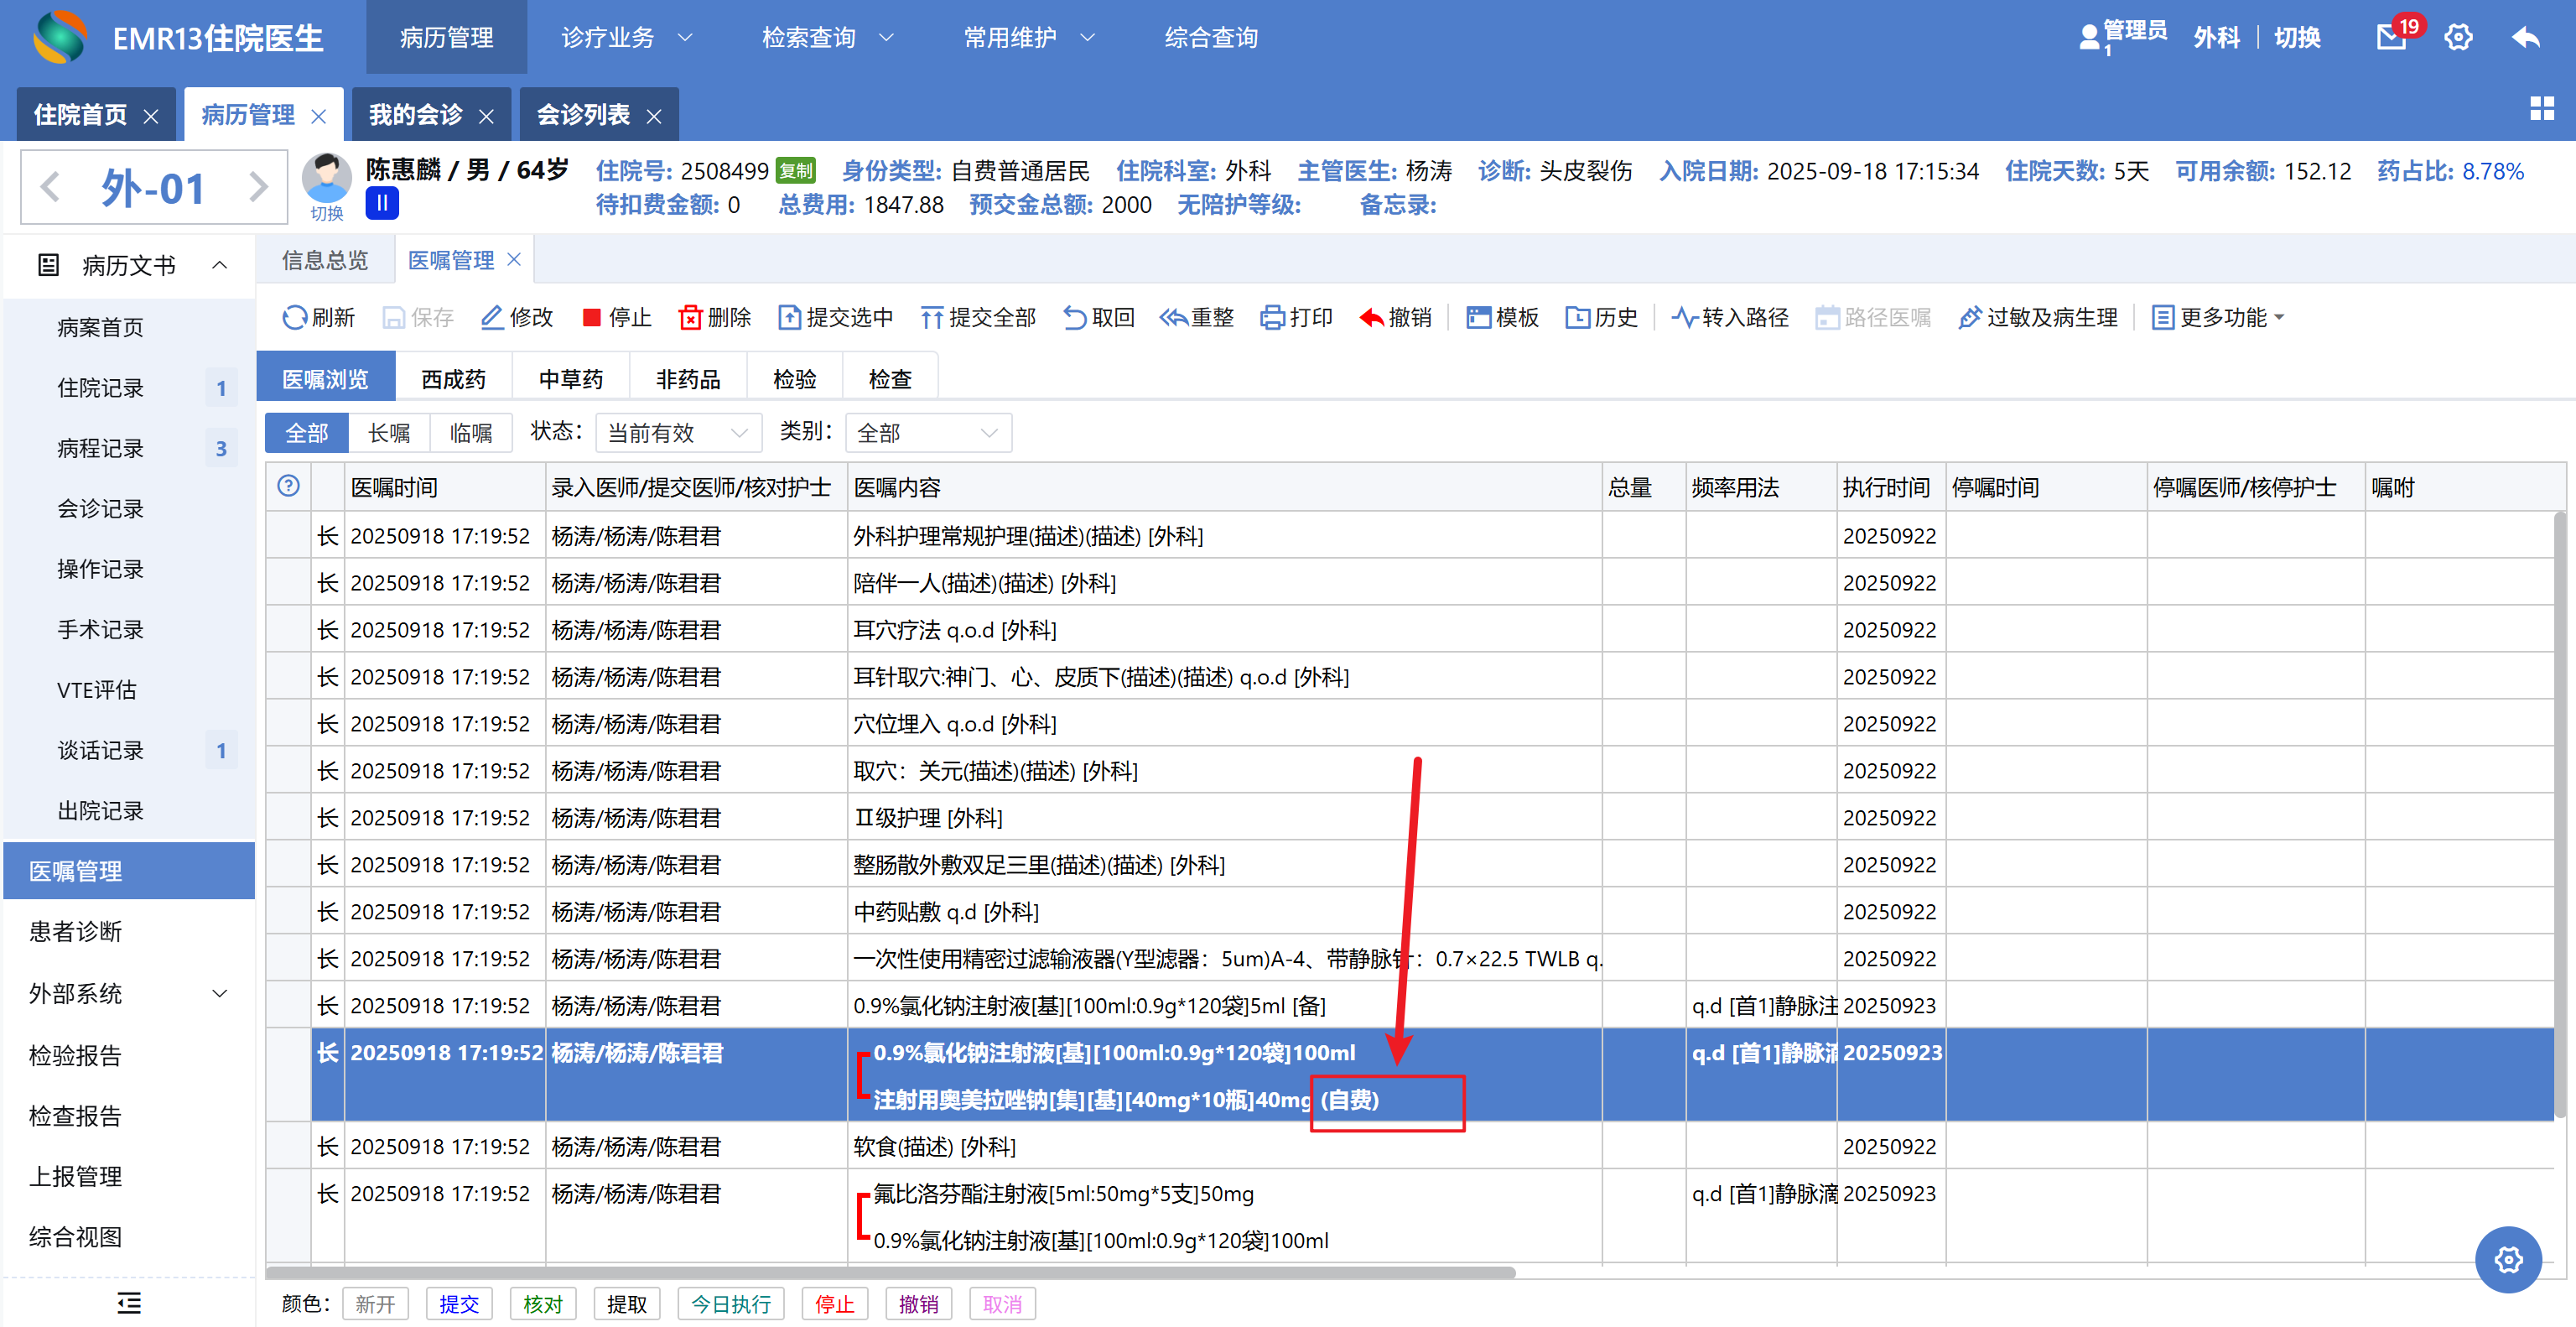Click the 提交全部 button
The image size is (2576, 1327).
click(978, 317)
